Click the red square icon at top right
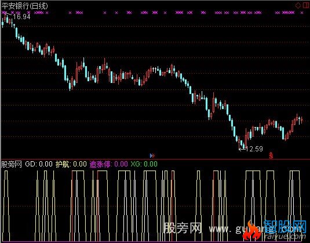310x243 pixels. pos(305,5)
